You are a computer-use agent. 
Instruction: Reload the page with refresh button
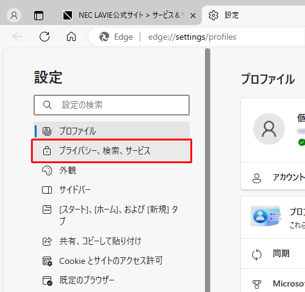[x=45, y=37]
